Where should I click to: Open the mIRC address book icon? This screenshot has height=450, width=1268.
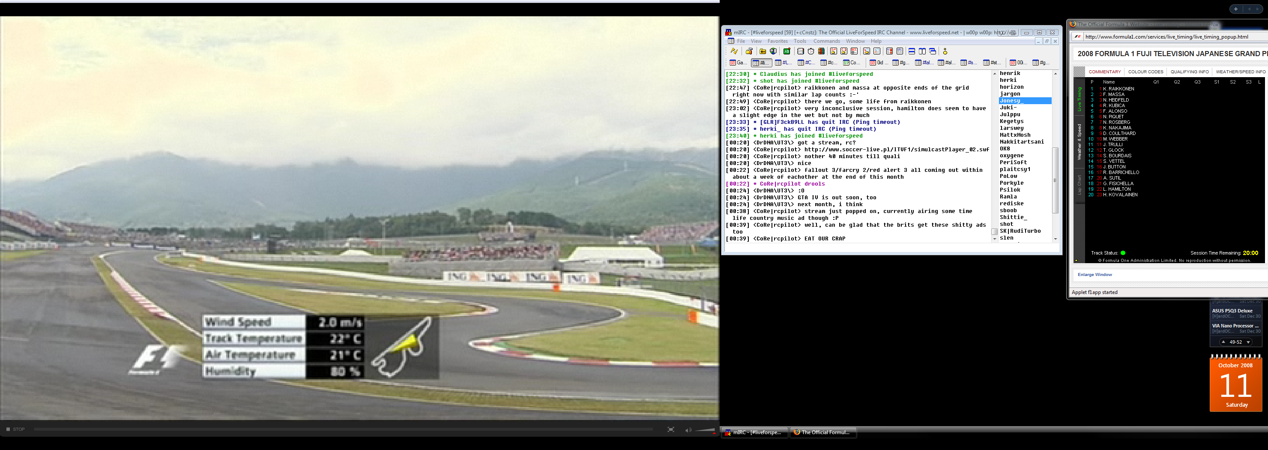[x=800, y=51]
